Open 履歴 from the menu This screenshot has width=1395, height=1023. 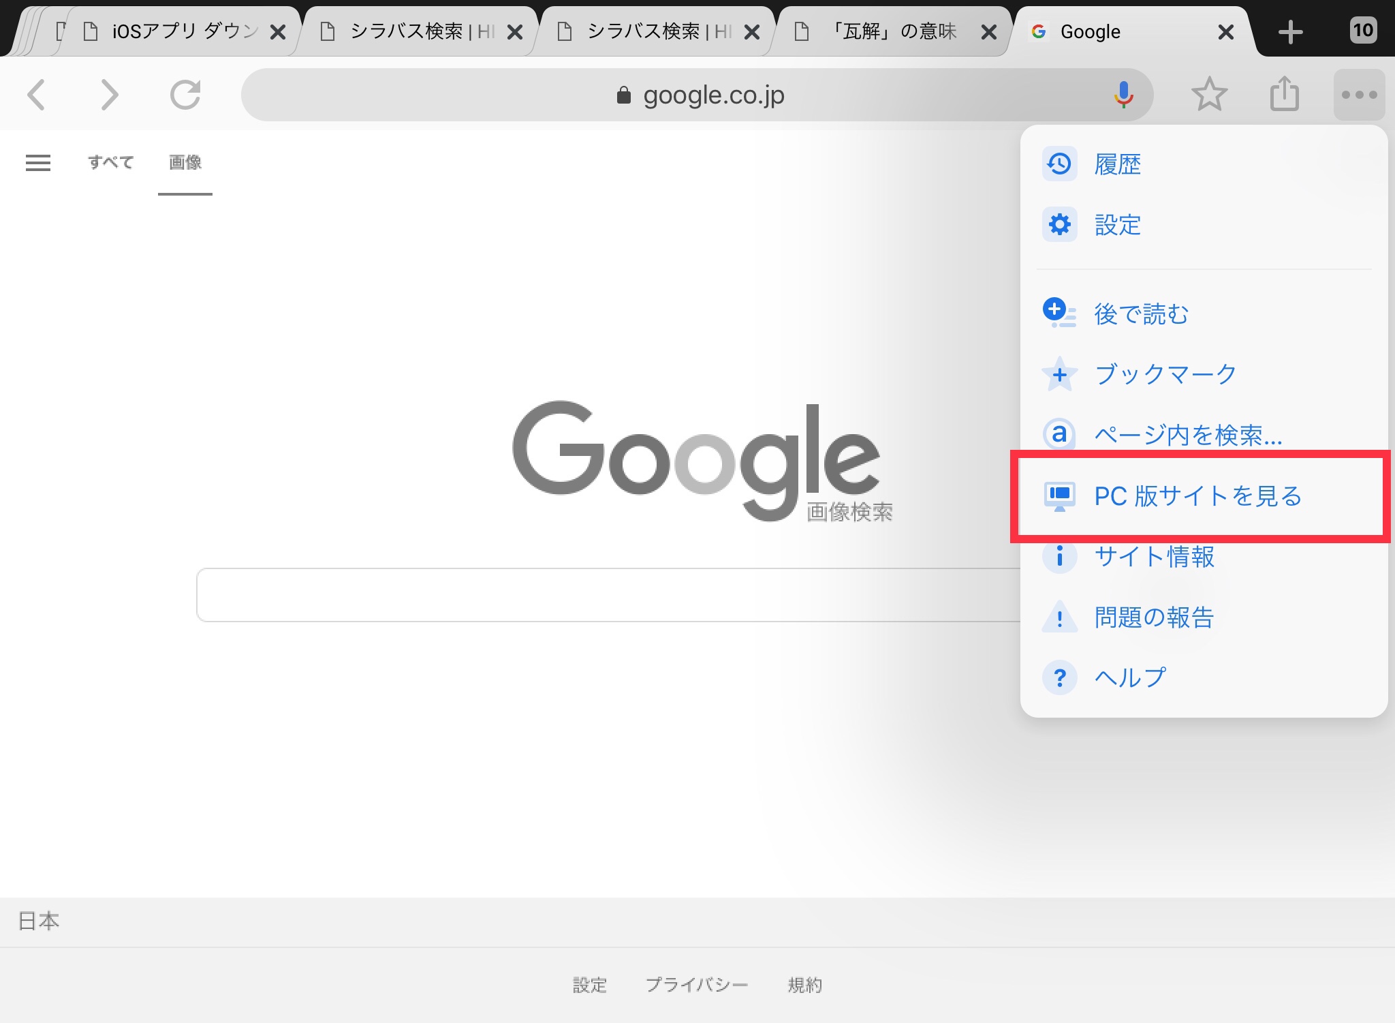pyautogui.click(x=1118, y=164)
